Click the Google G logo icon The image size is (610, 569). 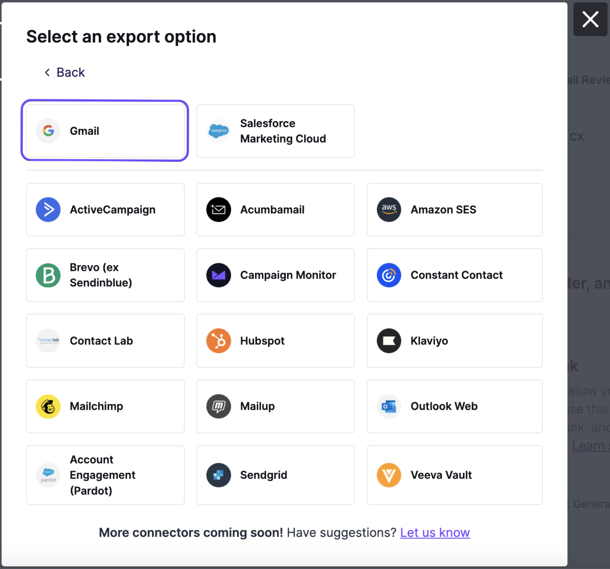[48, 131]
